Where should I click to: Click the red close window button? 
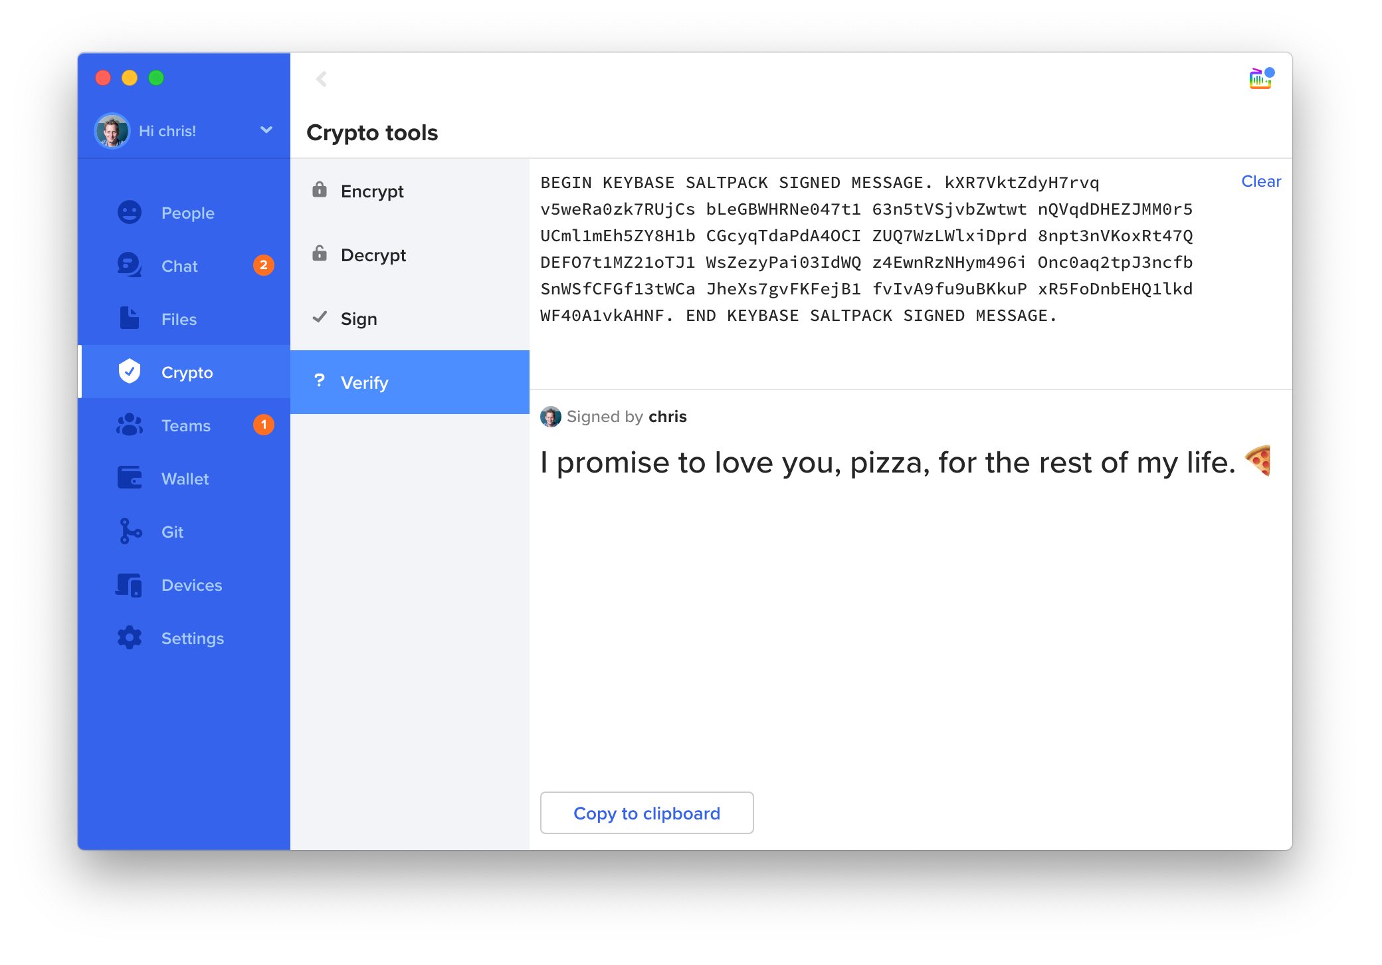point(103,78)
